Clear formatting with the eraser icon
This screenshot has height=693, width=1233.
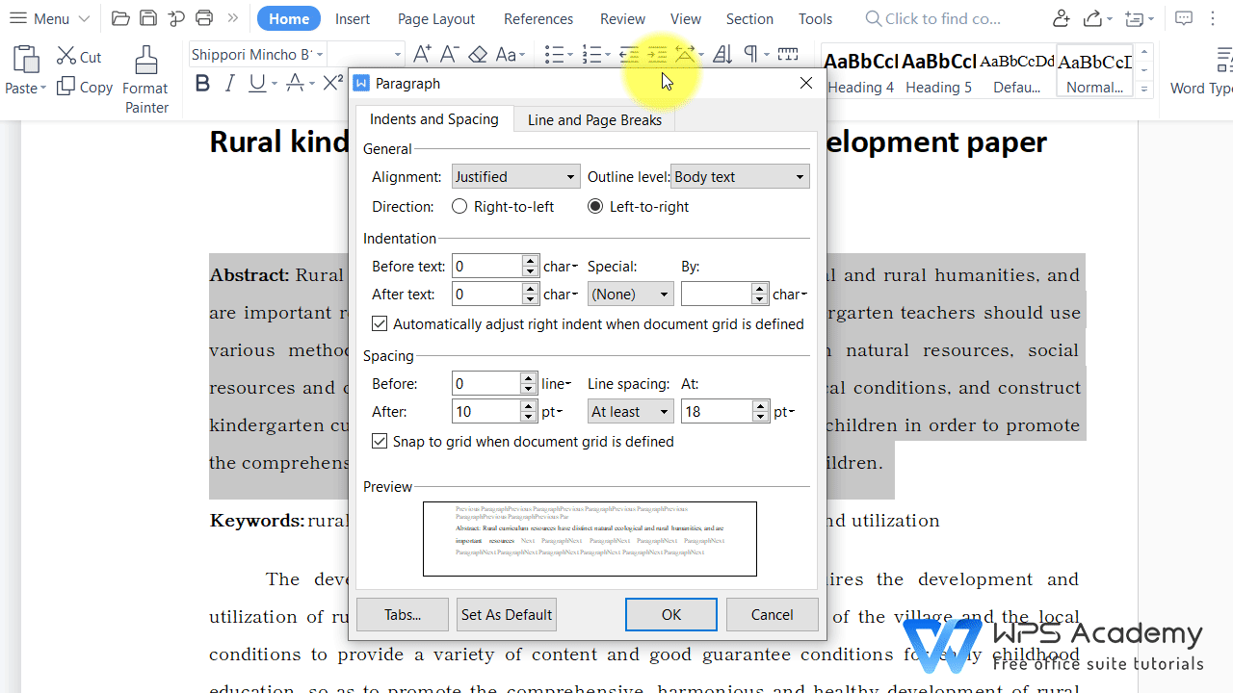[478, 54]
